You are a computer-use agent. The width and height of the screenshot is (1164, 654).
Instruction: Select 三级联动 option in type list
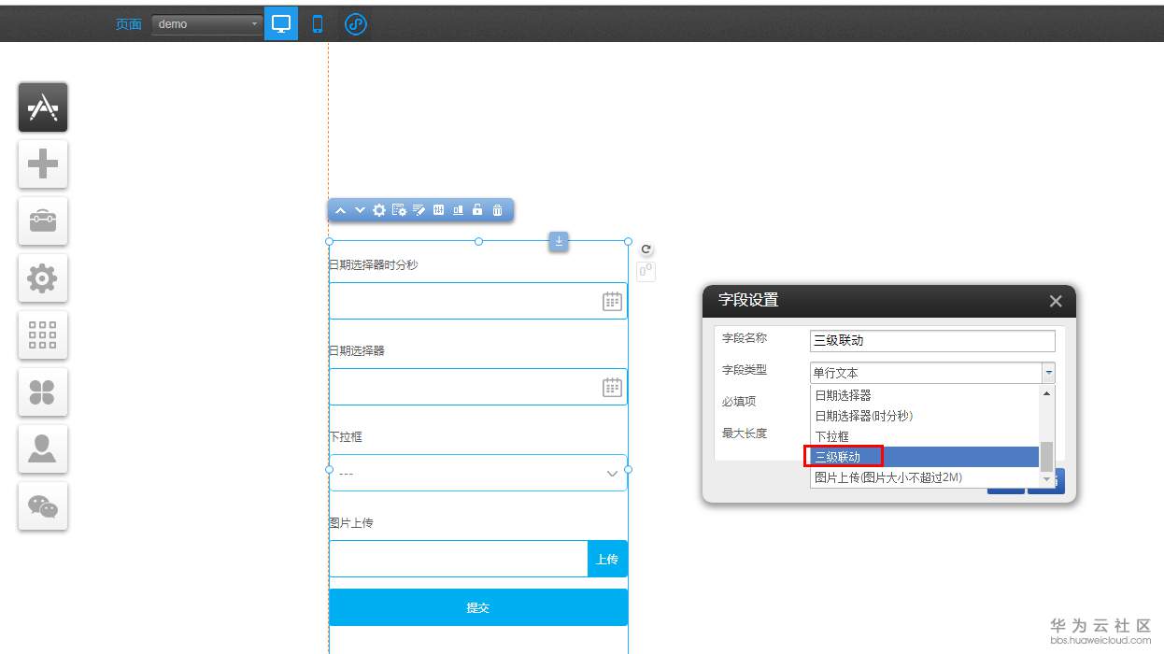(x=924, y=457)
